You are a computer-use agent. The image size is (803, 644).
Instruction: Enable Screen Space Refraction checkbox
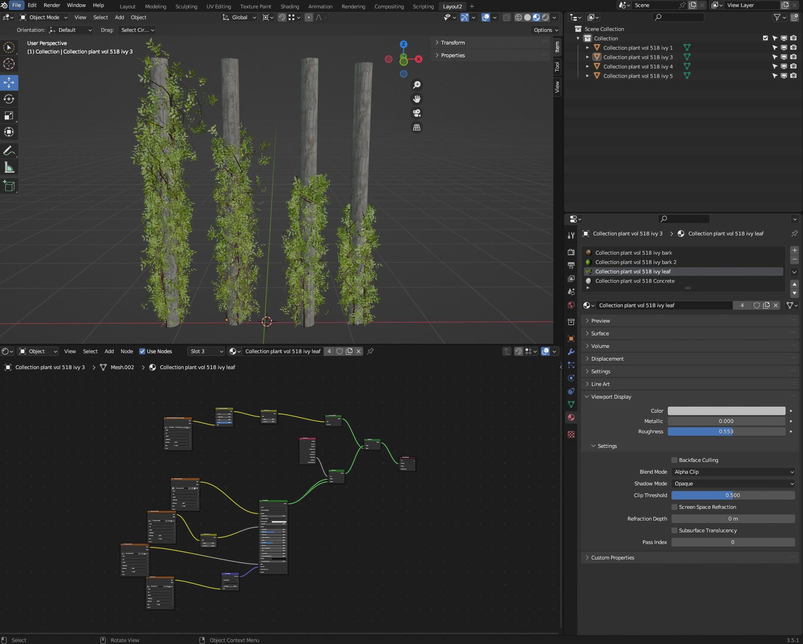point(674,507)
